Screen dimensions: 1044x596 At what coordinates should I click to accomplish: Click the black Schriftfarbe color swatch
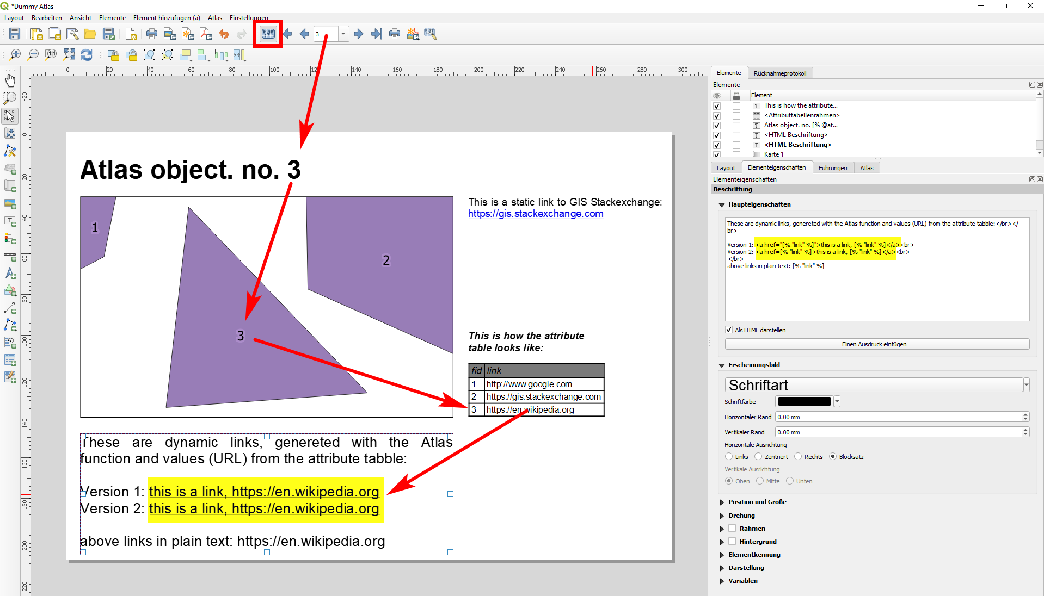[804, 402]
